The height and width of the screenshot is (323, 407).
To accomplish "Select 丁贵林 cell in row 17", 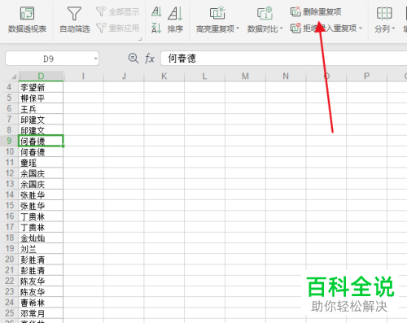I will point(41,227).
